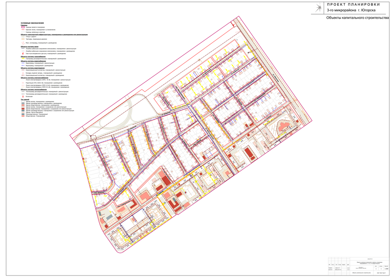Click the 'УСЛОВНЫЕ ОБОЗНАЧЕНИЯ' legend heading
392x277 pixels.
tap(33, 23)
